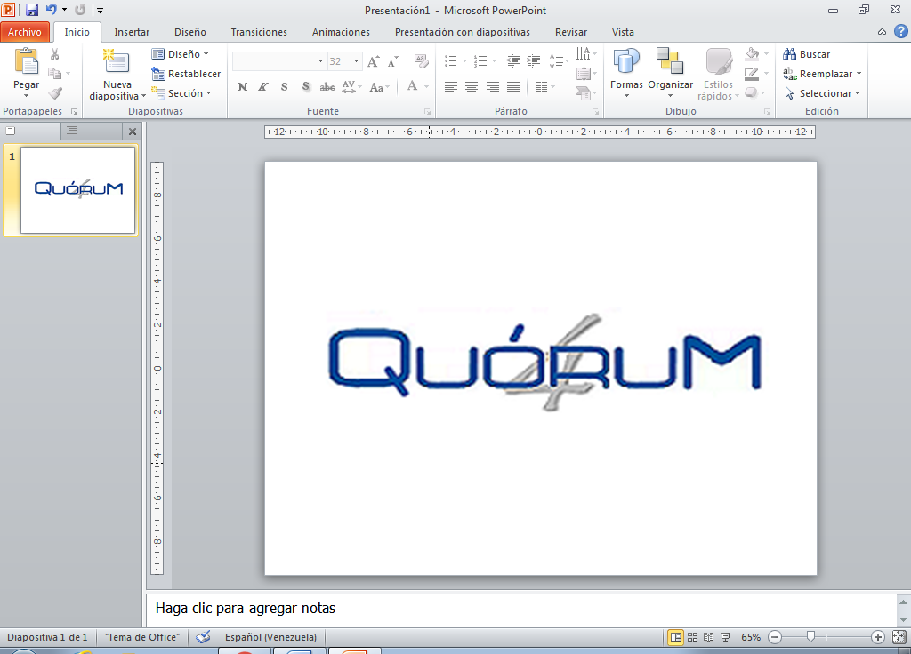The width and height of the screenshot is (911, 654).
Task: Click the Increase font size icon
Action: point(374,61)
